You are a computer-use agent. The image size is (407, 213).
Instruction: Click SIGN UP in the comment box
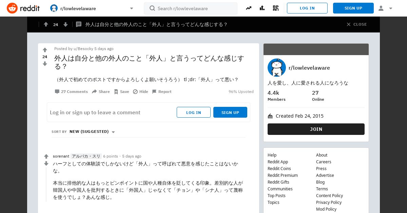pos(230,112)
